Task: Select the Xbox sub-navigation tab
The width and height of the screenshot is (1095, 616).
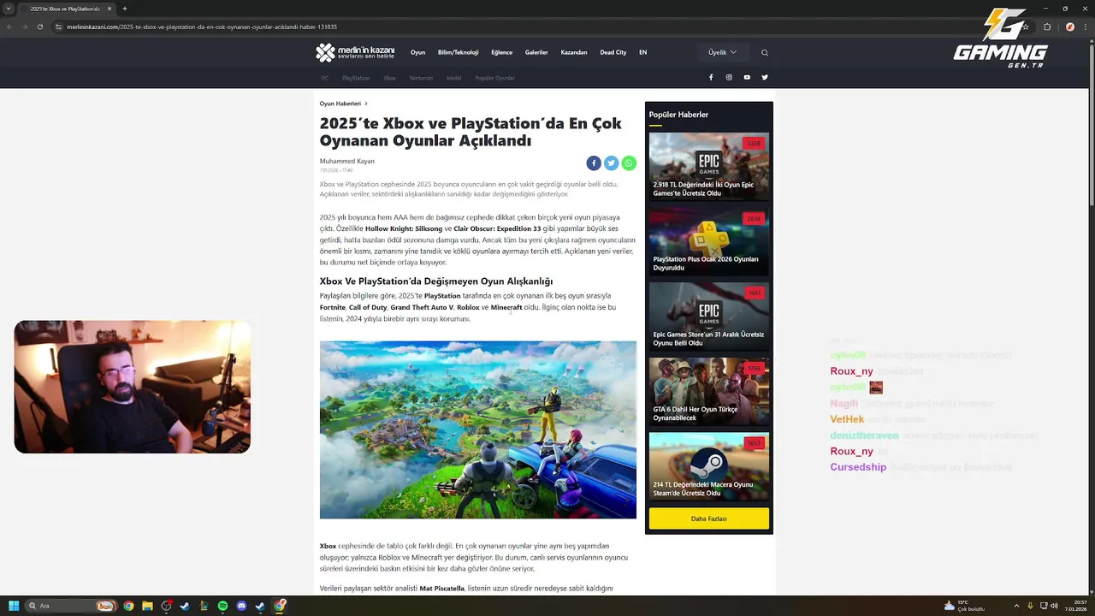Action: pyautogui.click(x=389, y=78)
